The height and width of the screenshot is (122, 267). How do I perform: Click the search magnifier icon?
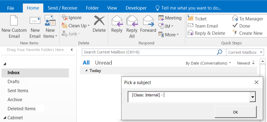219,52
